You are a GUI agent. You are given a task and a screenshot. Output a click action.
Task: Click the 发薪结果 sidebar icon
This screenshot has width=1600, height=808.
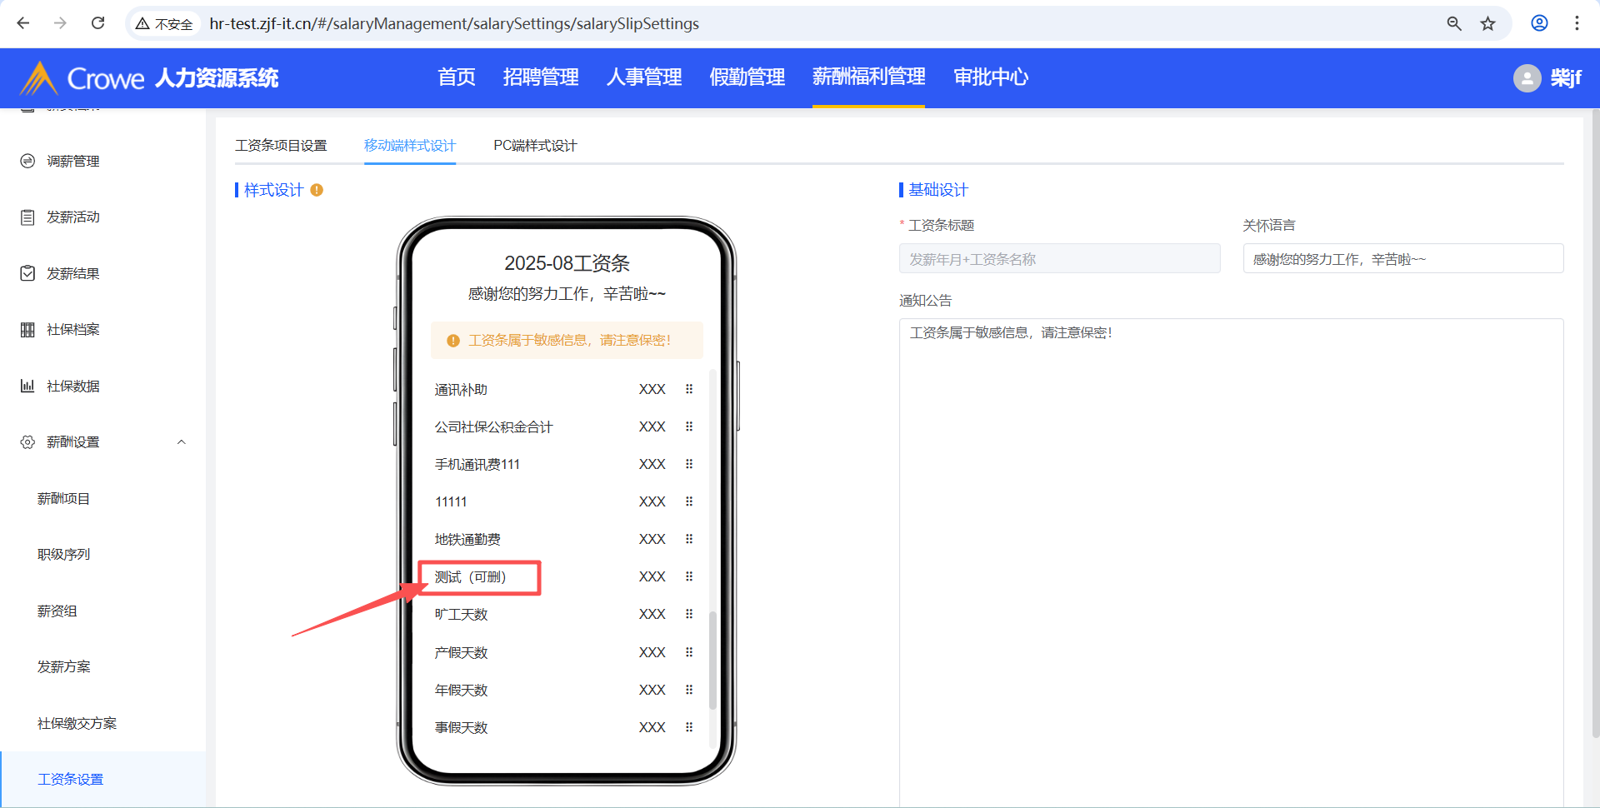[x=27, y=273]
